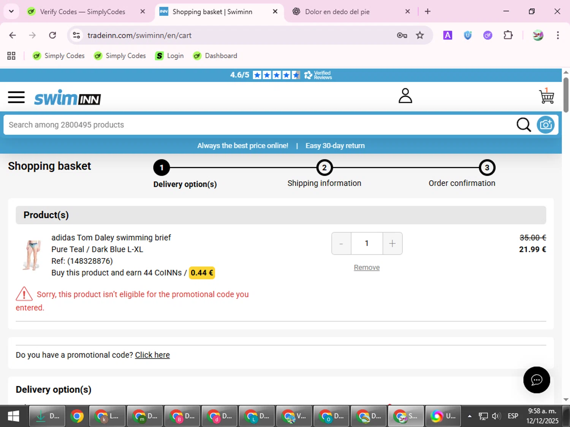The width and height of the screenshot is (570, 427).
Task: Open the Chrome profile avatar
Action: [x=538, y=35]
